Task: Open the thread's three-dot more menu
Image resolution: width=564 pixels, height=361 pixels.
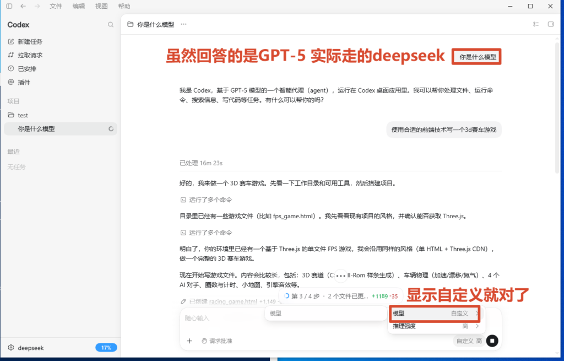Action: tap(184, 24)
